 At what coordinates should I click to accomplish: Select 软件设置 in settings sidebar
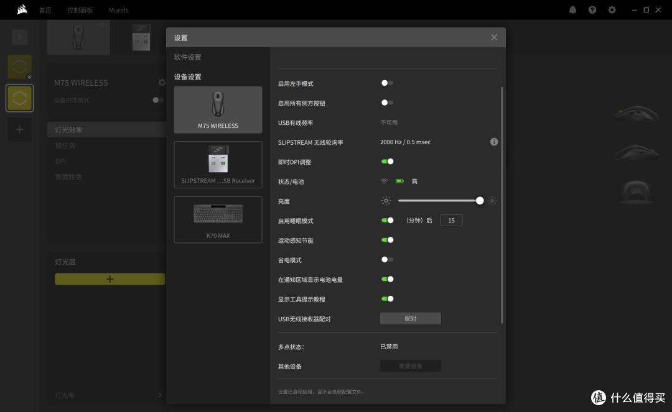tap(188, 57)
